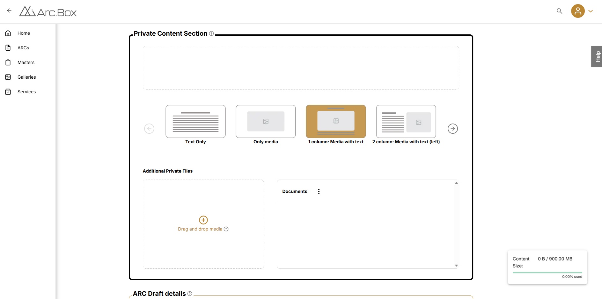Click the 0 B / 900.00 MB value
602x299 pixels.
555,259
